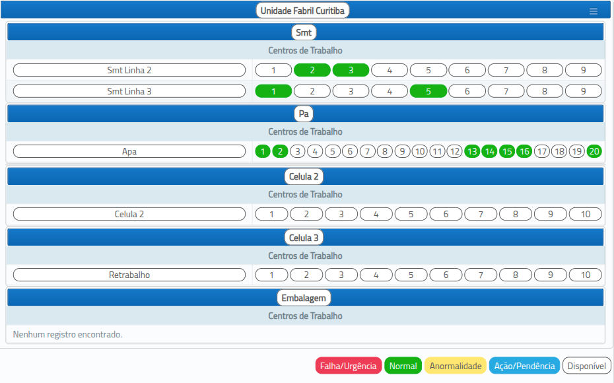Click the Unidade Fabril Curitiba title button
The width and height of the screenshot is (614, 383).
[303, 11]
